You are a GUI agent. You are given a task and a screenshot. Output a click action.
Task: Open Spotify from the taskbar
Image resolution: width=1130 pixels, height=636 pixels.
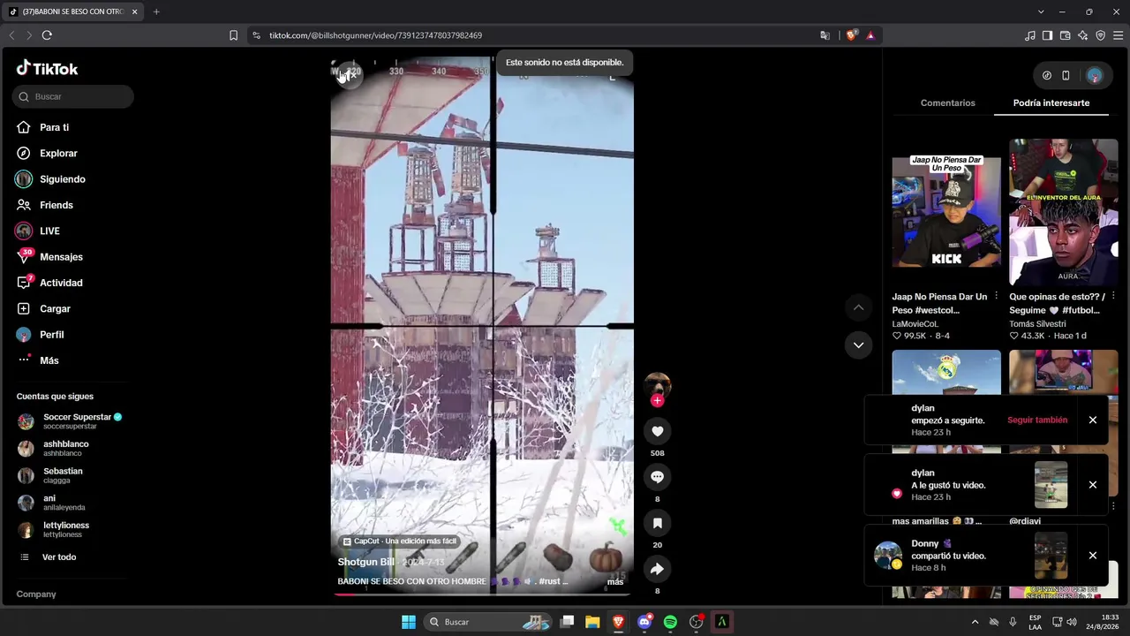(x=670, y=622)
